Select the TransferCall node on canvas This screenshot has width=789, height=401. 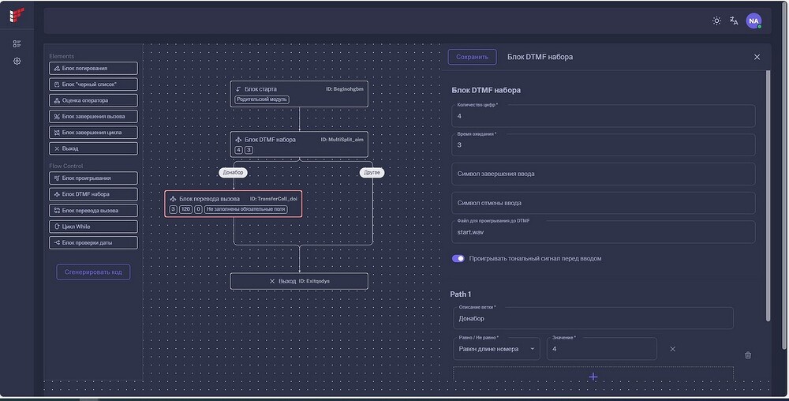tap(234, 204)
